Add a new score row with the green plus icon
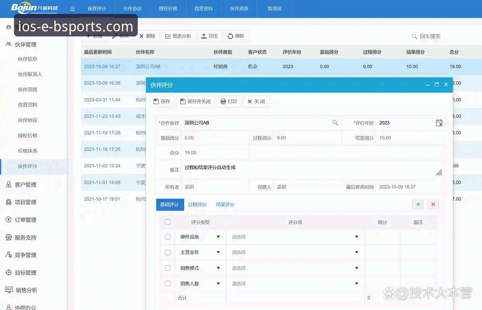The height and width of the screenshot is (310, 482). (x=418, y=204)
